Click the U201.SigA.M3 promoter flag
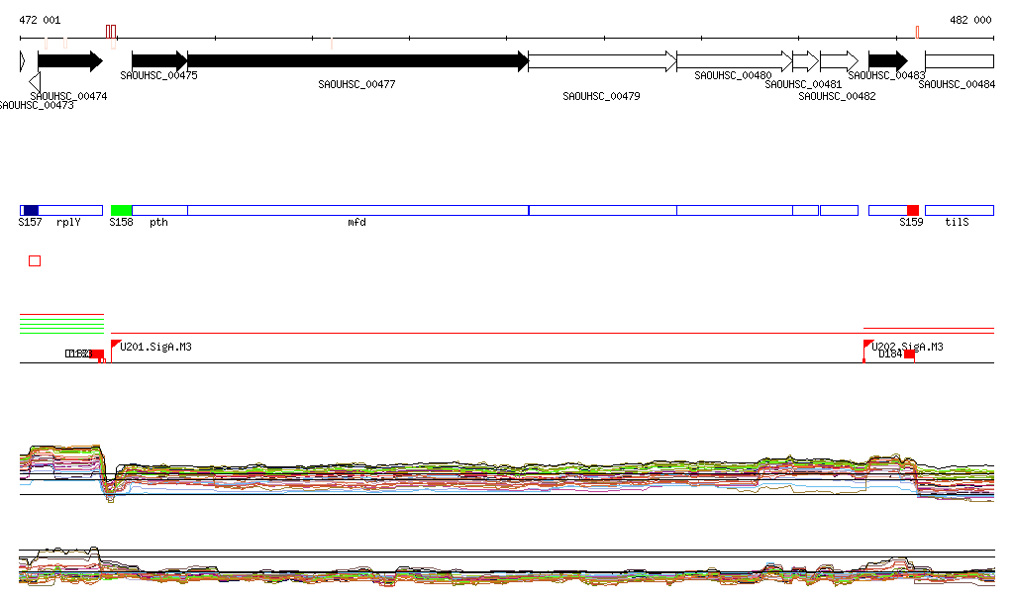Screen dimensions: 1014x605 [115, 346]
